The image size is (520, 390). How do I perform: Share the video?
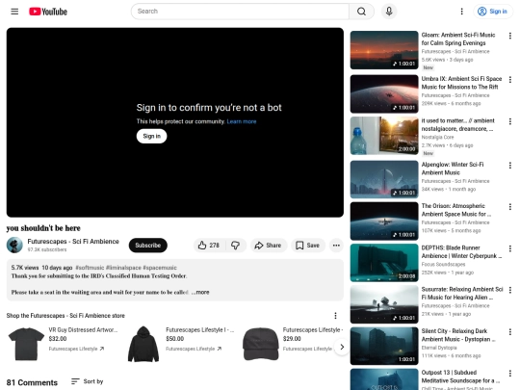coord(268,246)
